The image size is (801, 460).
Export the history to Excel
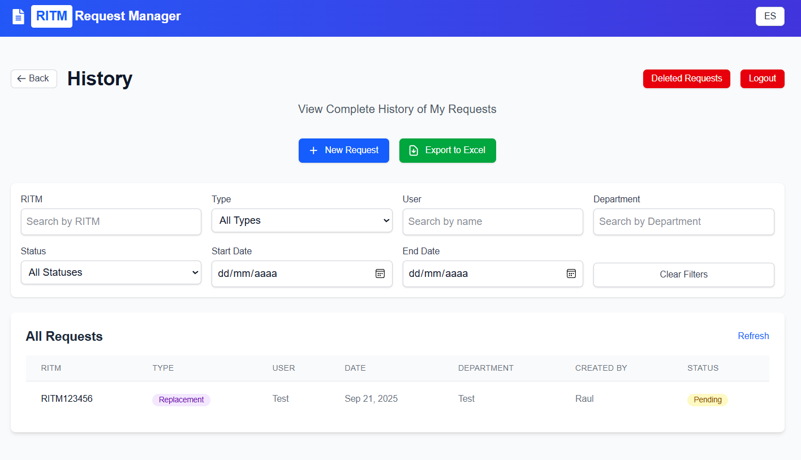pyautogui.click(x=447, y=150)
